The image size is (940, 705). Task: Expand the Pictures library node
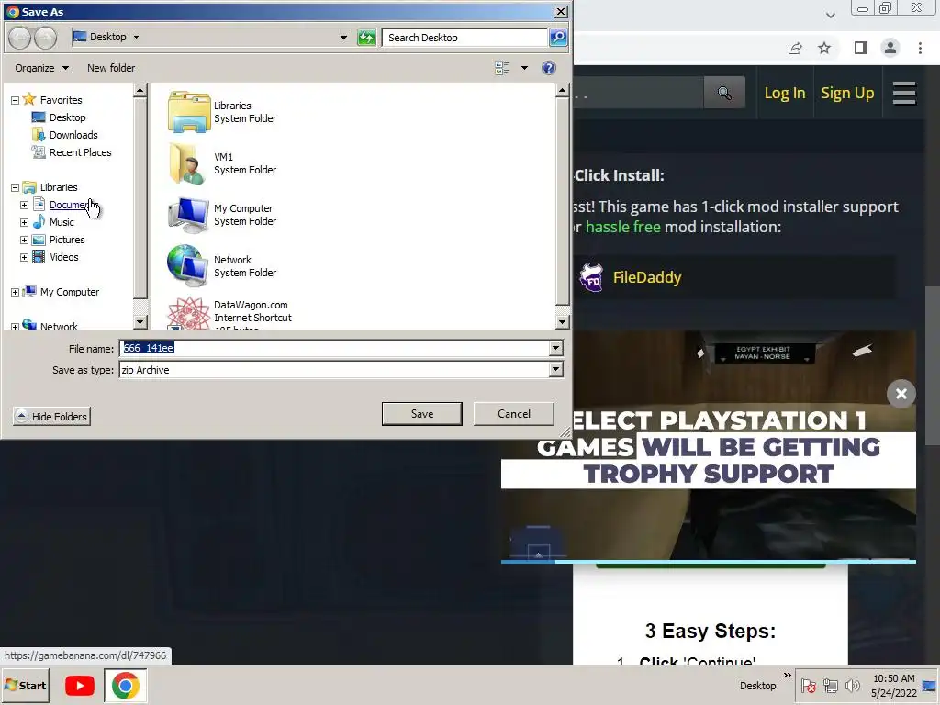(x=24, y=240)
